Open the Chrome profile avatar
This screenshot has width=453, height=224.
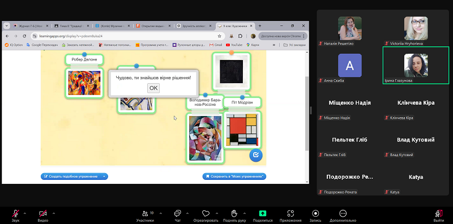pos(253,36)
